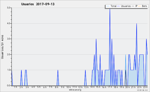150x92 pixels.
Task: Click the 1.0 peak just after 8 h
Action: (58, 70)
